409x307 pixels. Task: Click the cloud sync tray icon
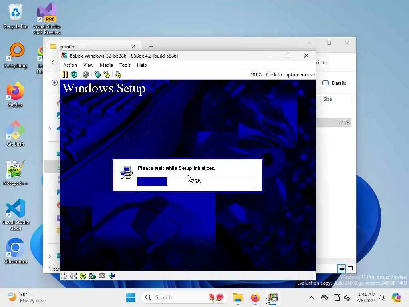coord(324,297)
